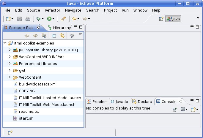Open the Edit menu

coord(18,10)
